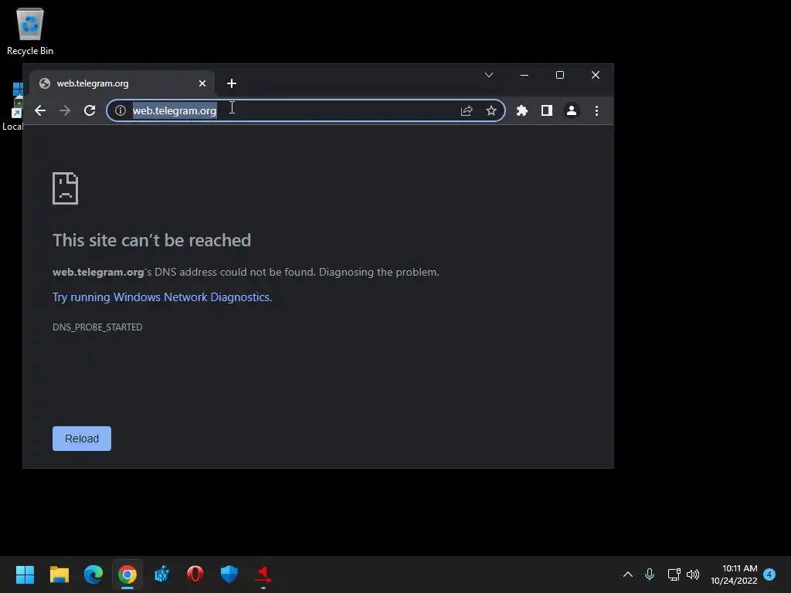791x593 pixels.
Task: Open notifications badge showing 4
Action: [x=769, y=574]
